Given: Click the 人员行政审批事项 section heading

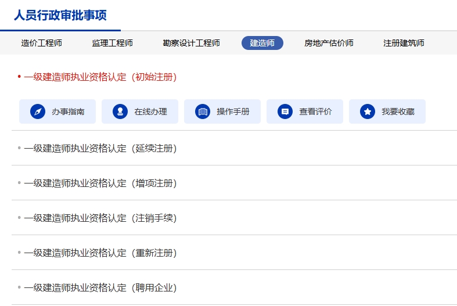Looking at the screenshot, I should [x=60, y=15].
